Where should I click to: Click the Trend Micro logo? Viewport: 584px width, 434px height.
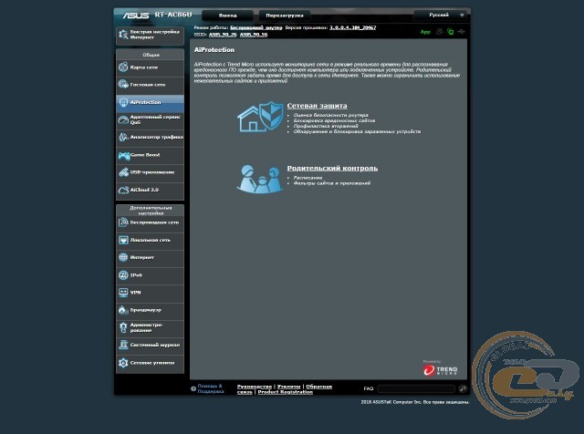coord(440,369)
